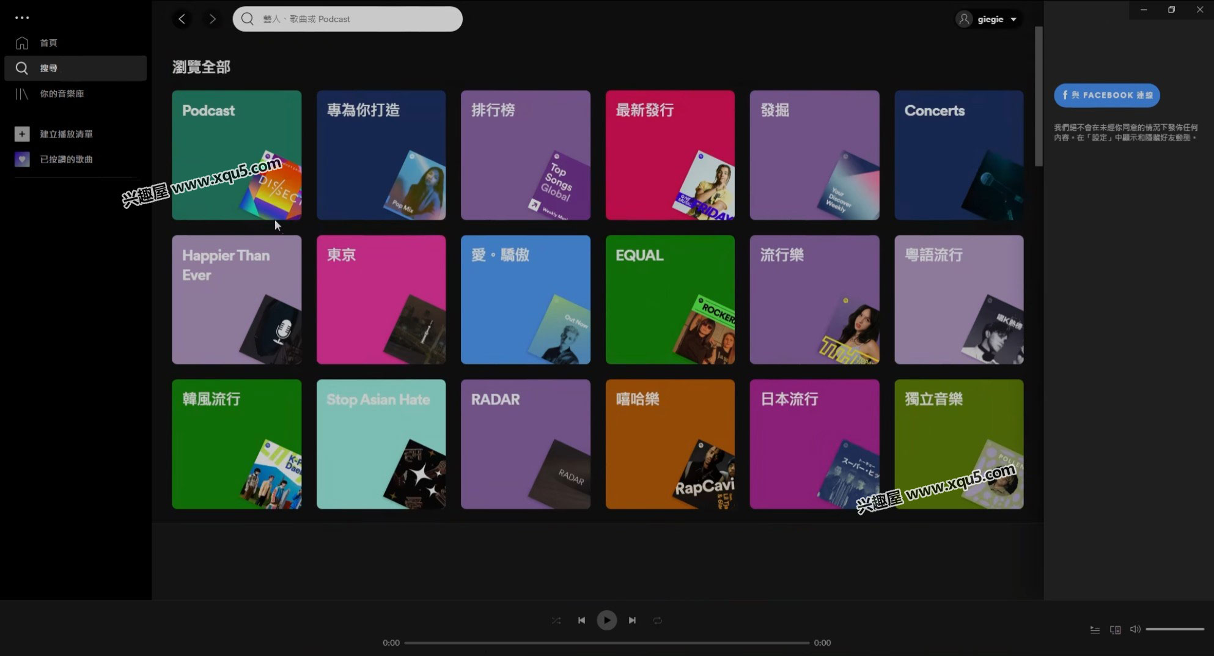Minimize the Spotify window
The height and width of the screenshot is (656, 1214).
1144,10
